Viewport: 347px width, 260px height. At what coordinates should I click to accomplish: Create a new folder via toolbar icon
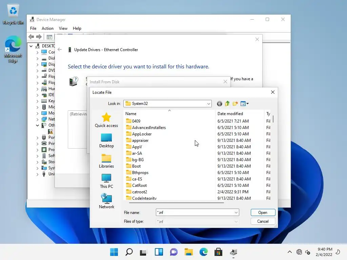tap(235, 104)
